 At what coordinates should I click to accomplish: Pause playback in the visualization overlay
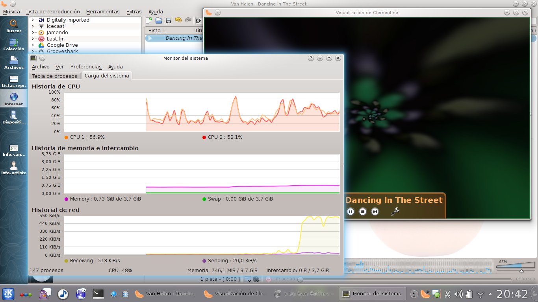point(351,212)
